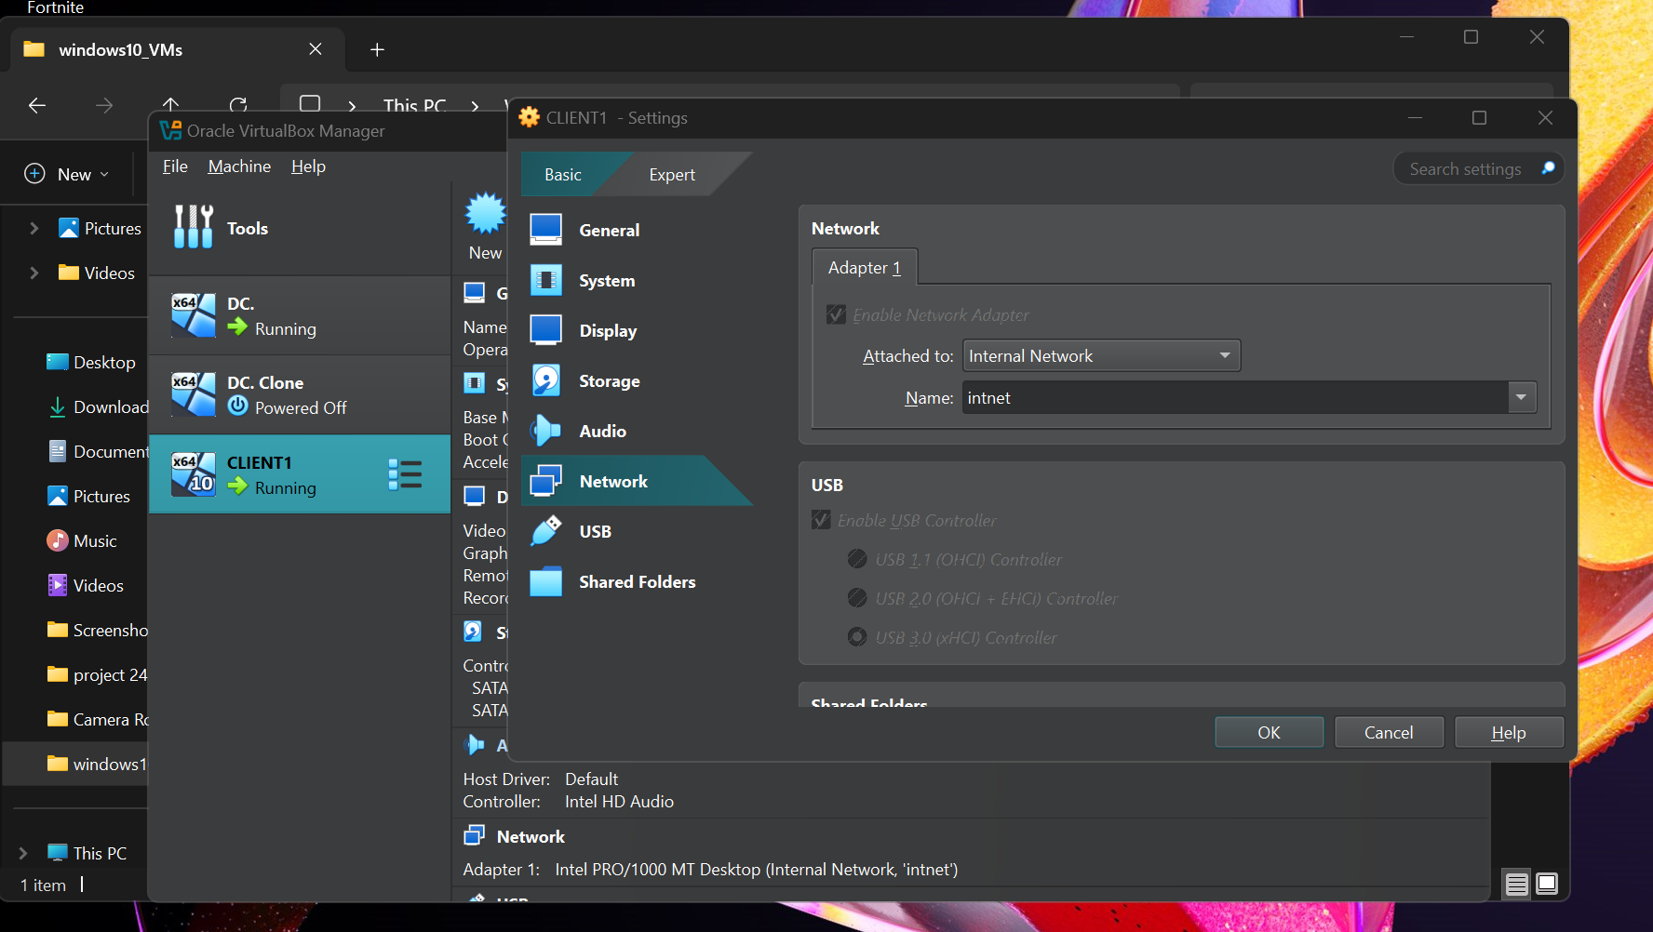
Task: Open the Display settings icon
Action: (x=546, y=330)
